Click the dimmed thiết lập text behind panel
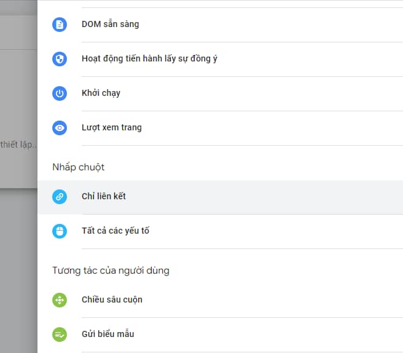403x353 pixels. coord(18,145)
